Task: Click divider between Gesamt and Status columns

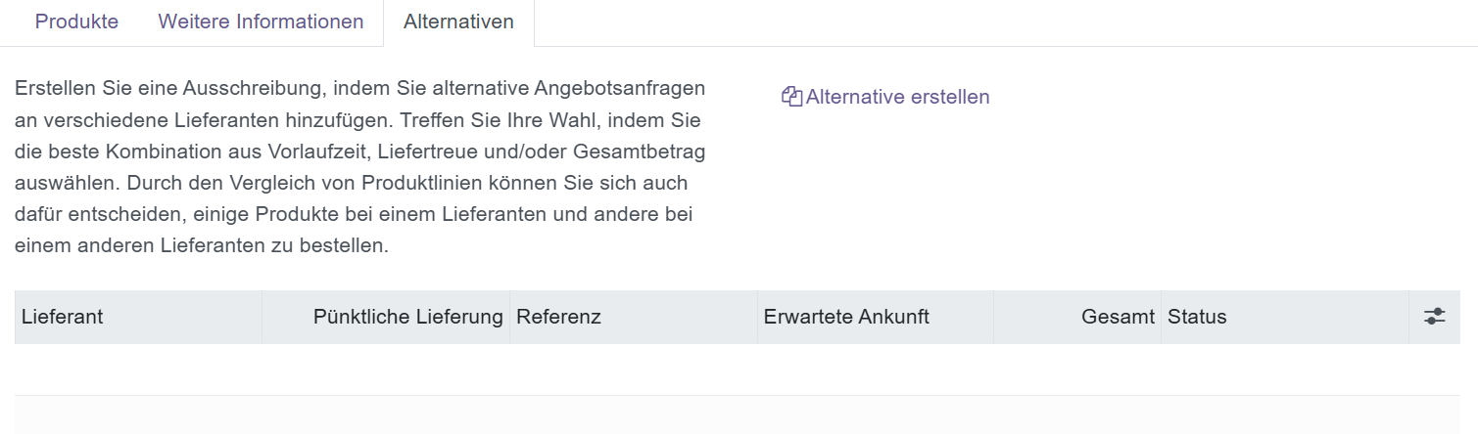Action: click(1161, 317)
